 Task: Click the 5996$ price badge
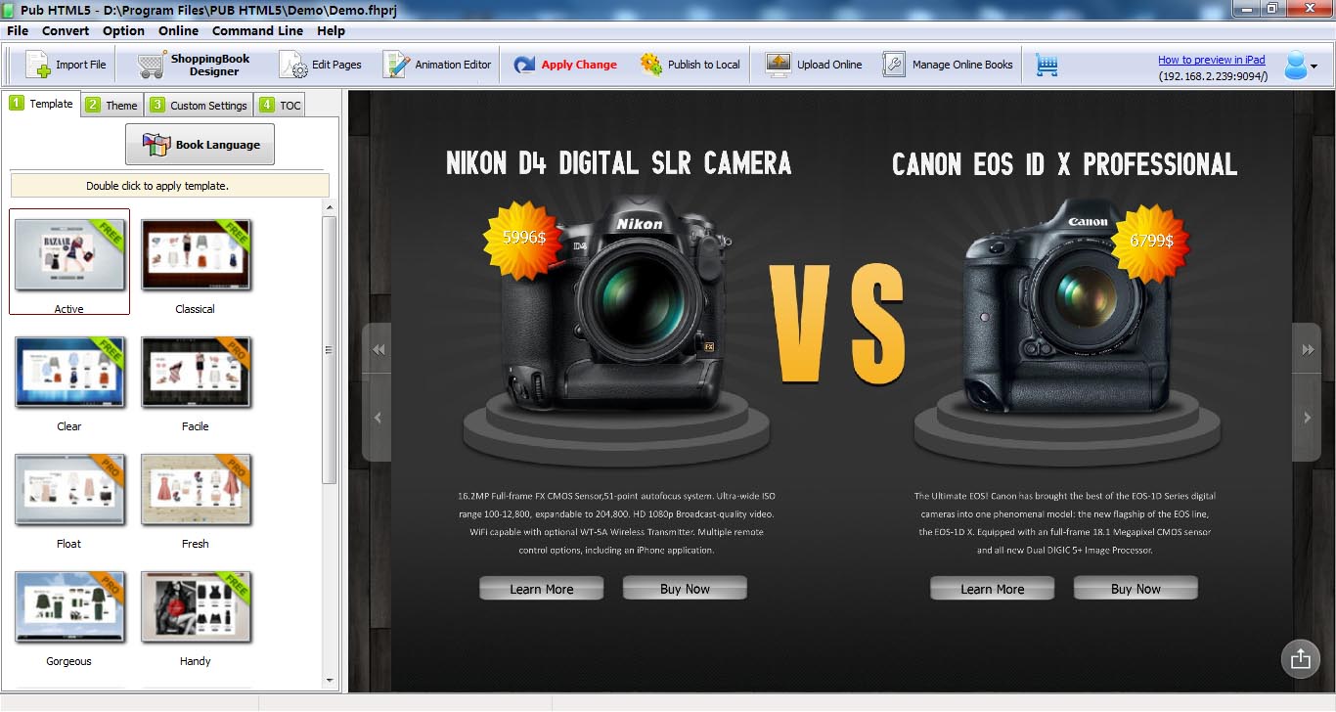tap(523, 238)
